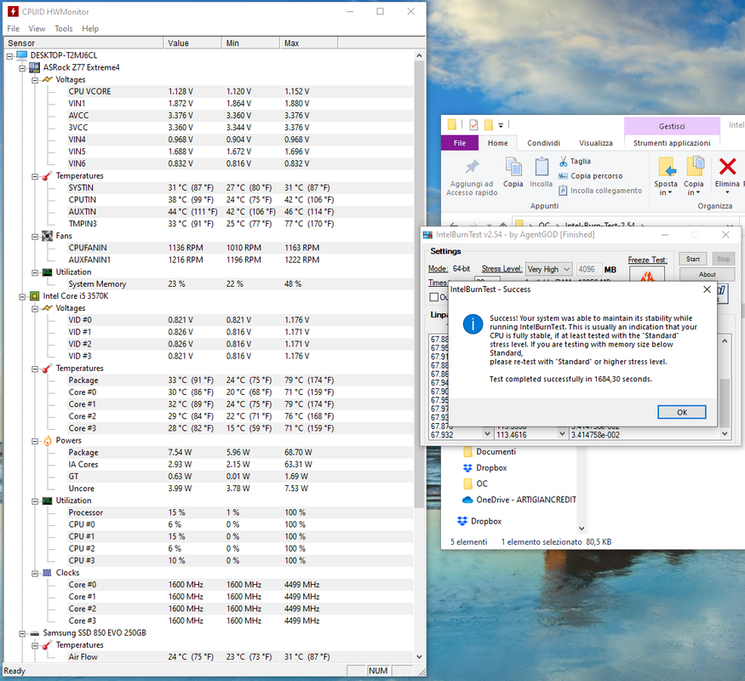The height and width of the screenshot is (681, 745).
Task: Close the Success dialog with its X button
Action: [707, 289]
